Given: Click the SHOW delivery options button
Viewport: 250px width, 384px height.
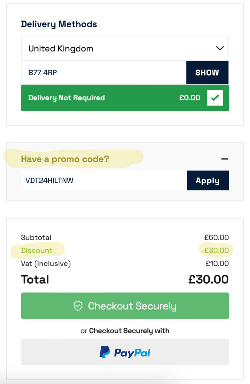Looking at the screenshot, I should [207, 72].
